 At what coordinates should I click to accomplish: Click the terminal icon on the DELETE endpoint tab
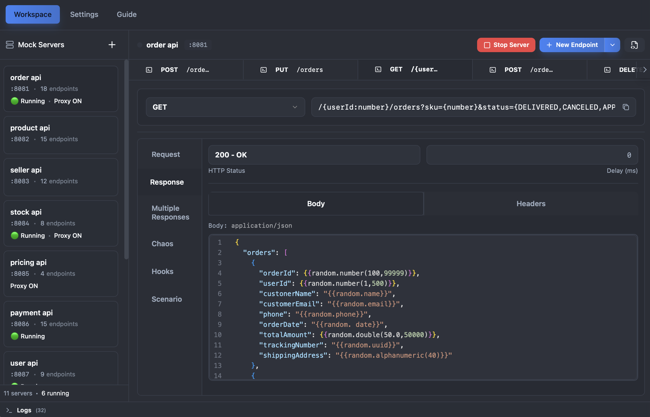pos(607,70)
